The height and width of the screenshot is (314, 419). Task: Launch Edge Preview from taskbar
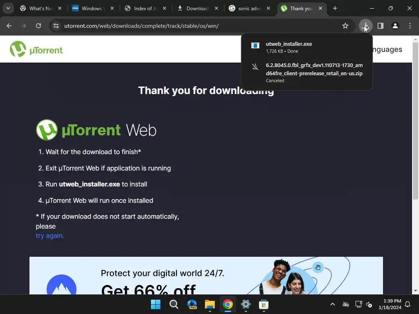coord(192,304)
